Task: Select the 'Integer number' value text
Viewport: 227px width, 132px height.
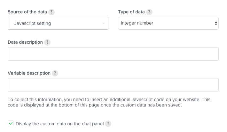Action: click(x=137, y=23)
